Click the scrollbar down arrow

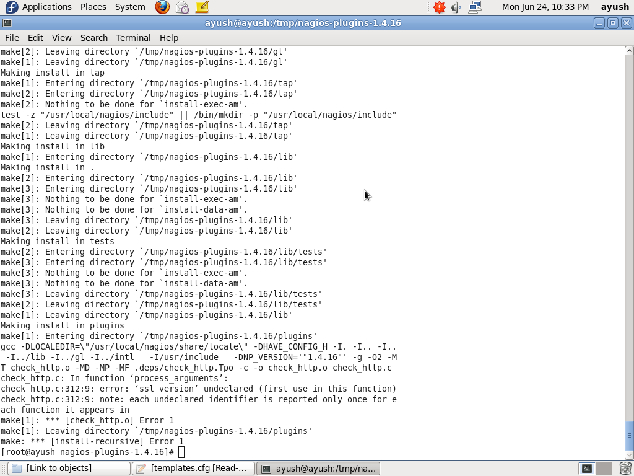629,455
